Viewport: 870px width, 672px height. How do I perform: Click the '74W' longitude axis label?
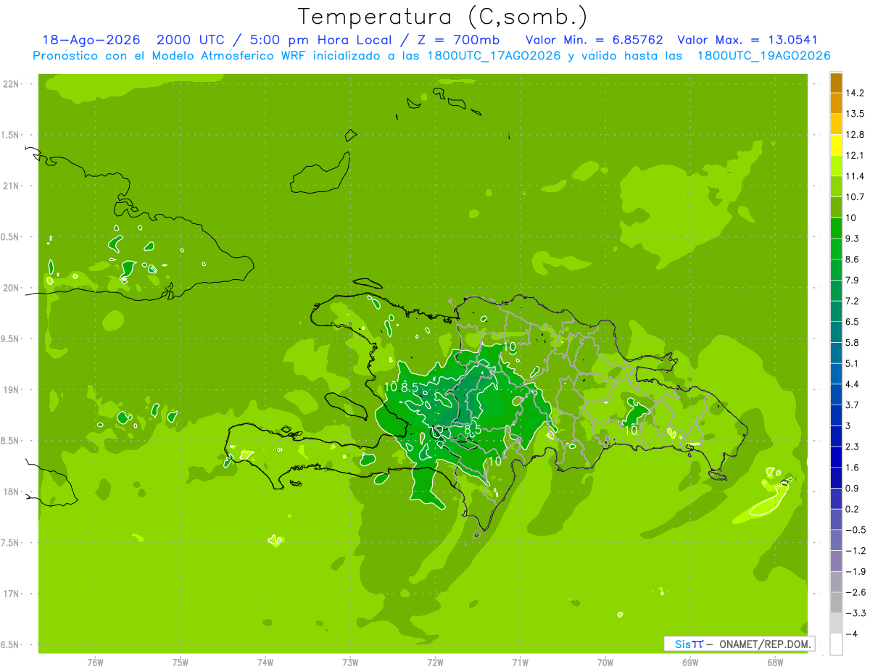point(265,663)
